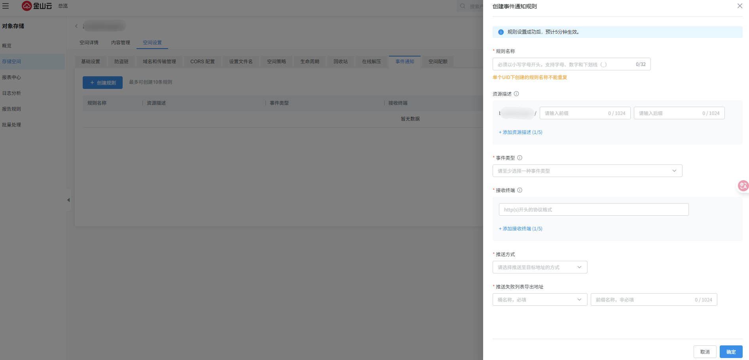Open the 生命周期 sub-tab
The height and width of the screenshot is (360, 749).
(310, 62)
